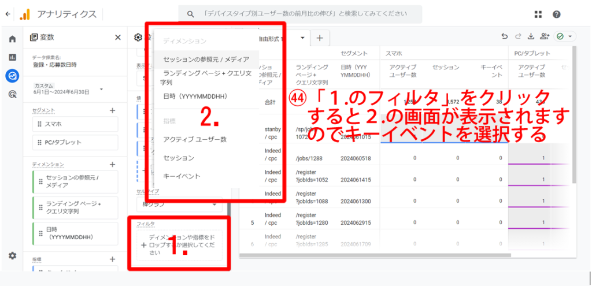Click the PC/タブレット segment header
The height and width of the screenshot is (286, 592).
(x=532, y=54)
